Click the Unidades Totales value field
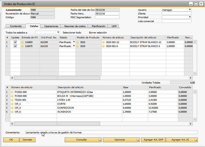 click(x=183, y=83)
